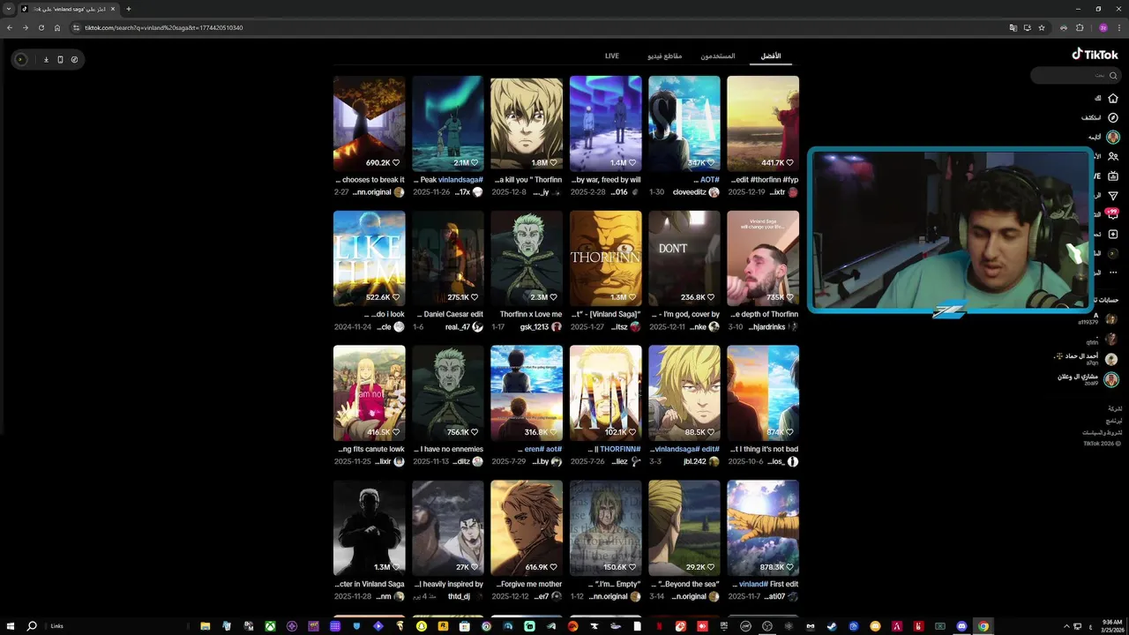Open the Explore compass icon in sidebar

[1113, 117]
